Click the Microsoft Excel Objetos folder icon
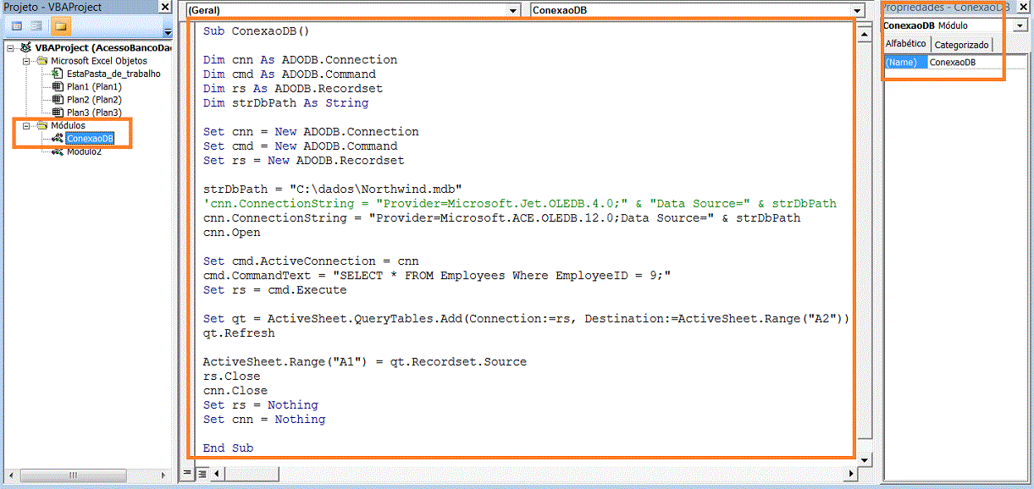 [41, 61]
